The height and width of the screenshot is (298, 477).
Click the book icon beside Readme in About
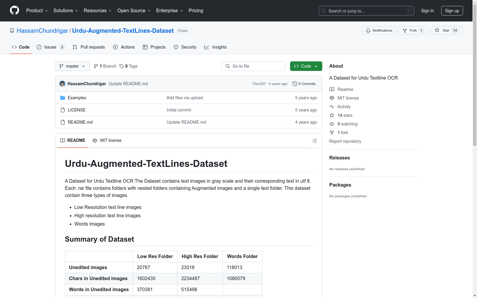(332, 89)
